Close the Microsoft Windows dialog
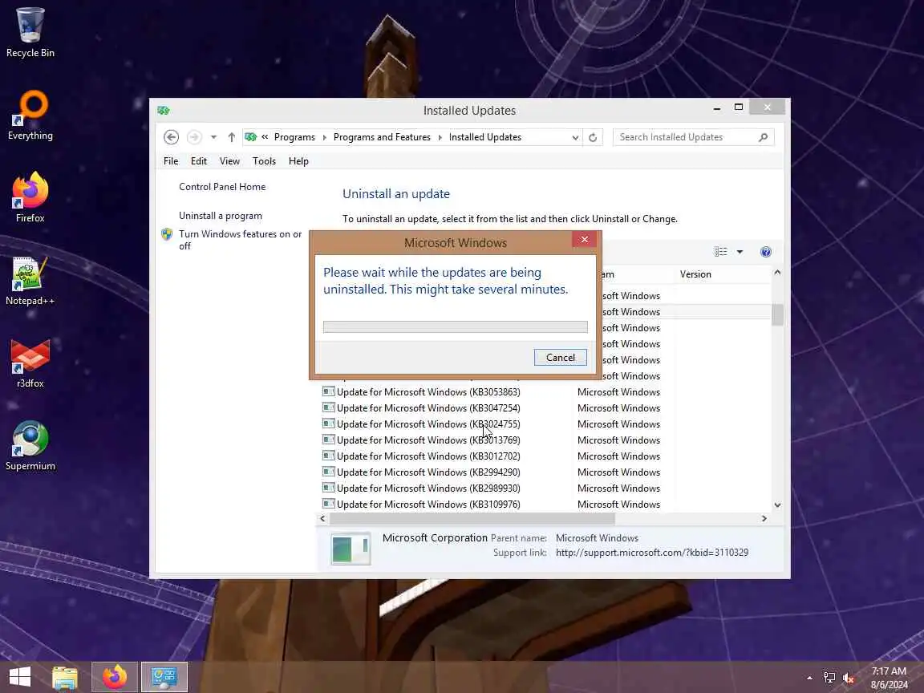 point(585,239)
